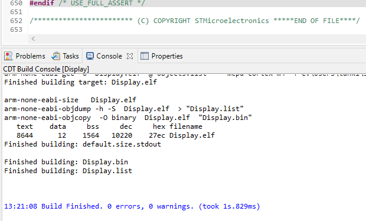Open the Properties tab
Viewport: 366px width, 221px height.
161,56
